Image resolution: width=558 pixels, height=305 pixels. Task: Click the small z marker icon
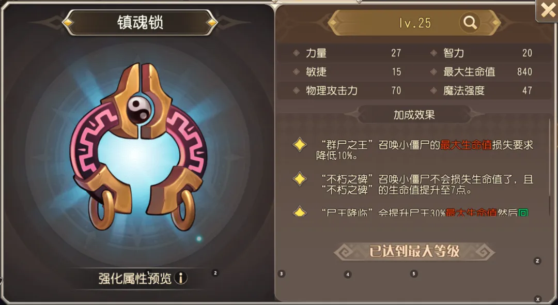(x=538, y=261)
